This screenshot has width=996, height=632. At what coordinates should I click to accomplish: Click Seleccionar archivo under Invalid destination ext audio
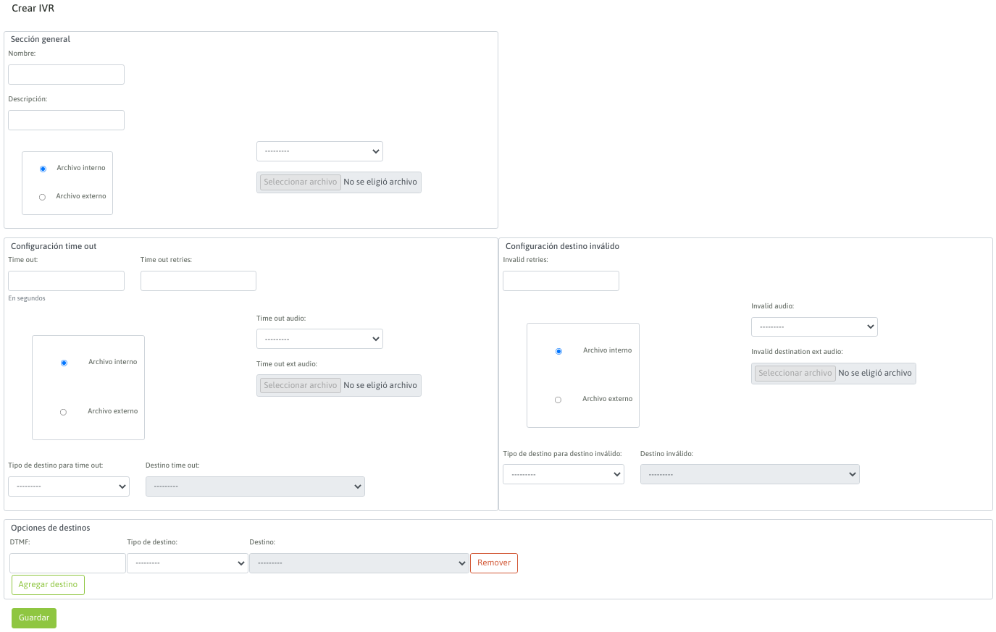point(795,373)
